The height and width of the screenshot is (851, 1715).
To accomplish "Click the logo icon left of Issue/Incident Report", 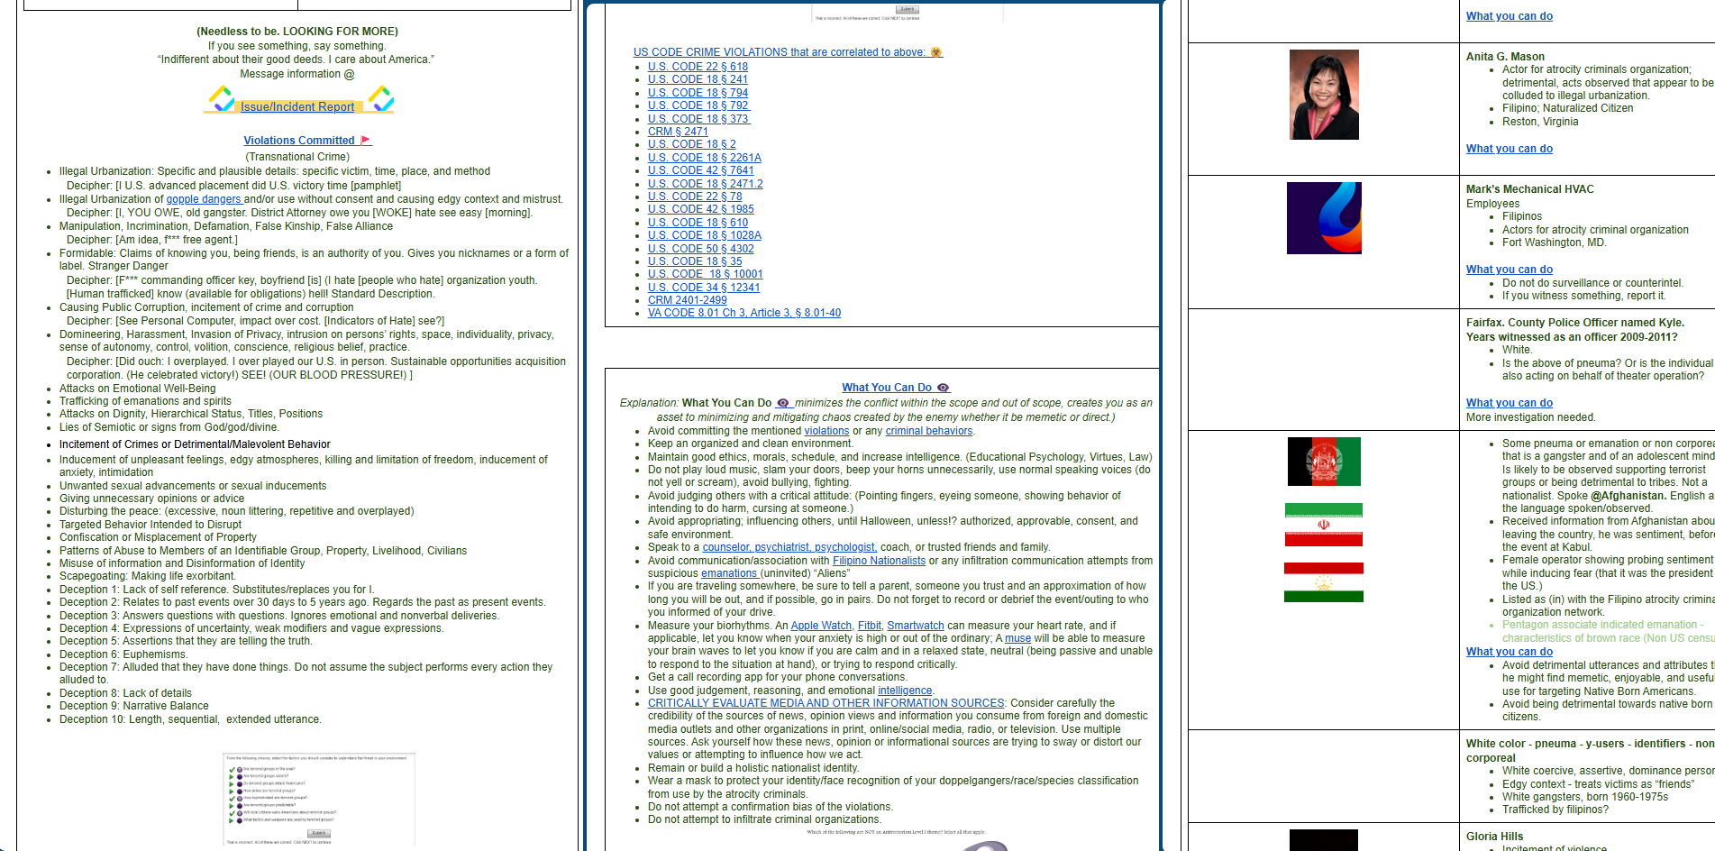I will pos(222,98).
